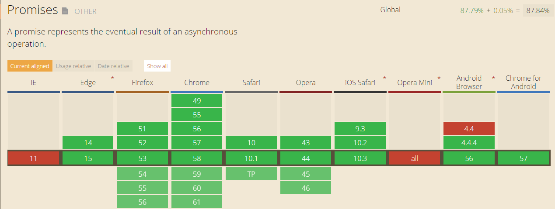Select the Android Browser 4.4.4 cell
The image size is (555, 209).
[x=469, y=142]
